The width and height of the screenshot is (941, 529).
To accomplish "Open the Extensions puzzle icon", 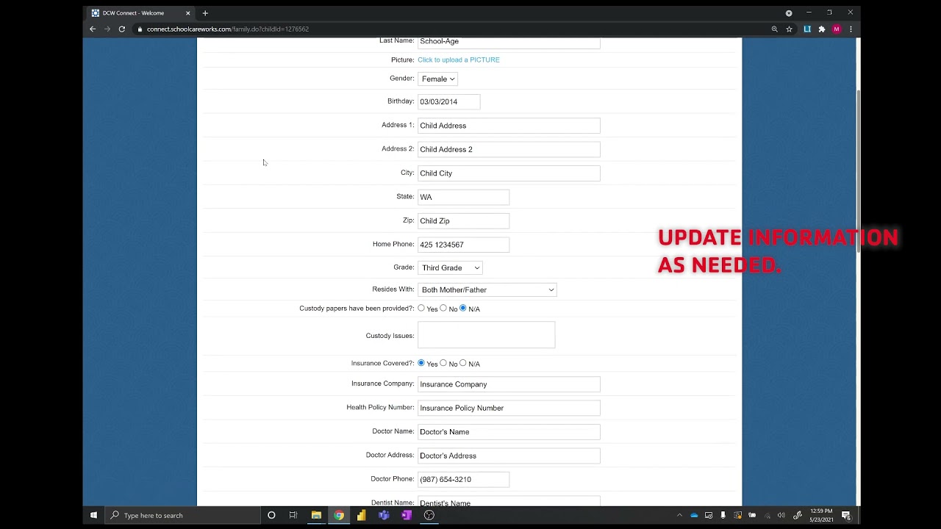I will (x=822, y=29).
